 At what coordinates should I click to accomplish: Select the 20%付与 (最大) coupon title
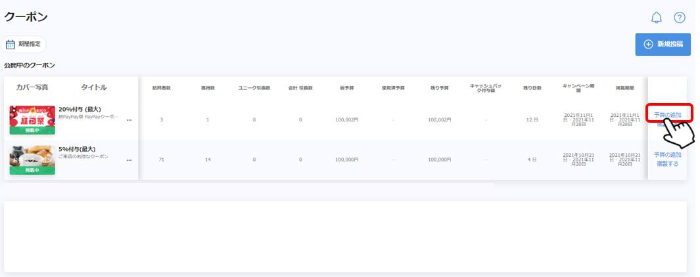coord(80,109)
